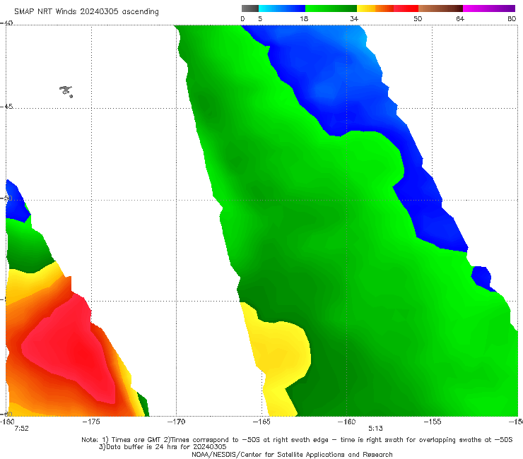Screen dimensions: 523x459
Task: Click the swath time '7:52'
Action: (x=22, y=429)
